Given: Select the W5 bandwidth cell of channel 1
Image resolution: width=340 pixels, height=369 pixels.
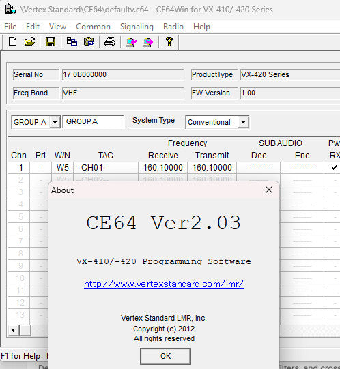Looking at the screenshot, I should 62,168.
